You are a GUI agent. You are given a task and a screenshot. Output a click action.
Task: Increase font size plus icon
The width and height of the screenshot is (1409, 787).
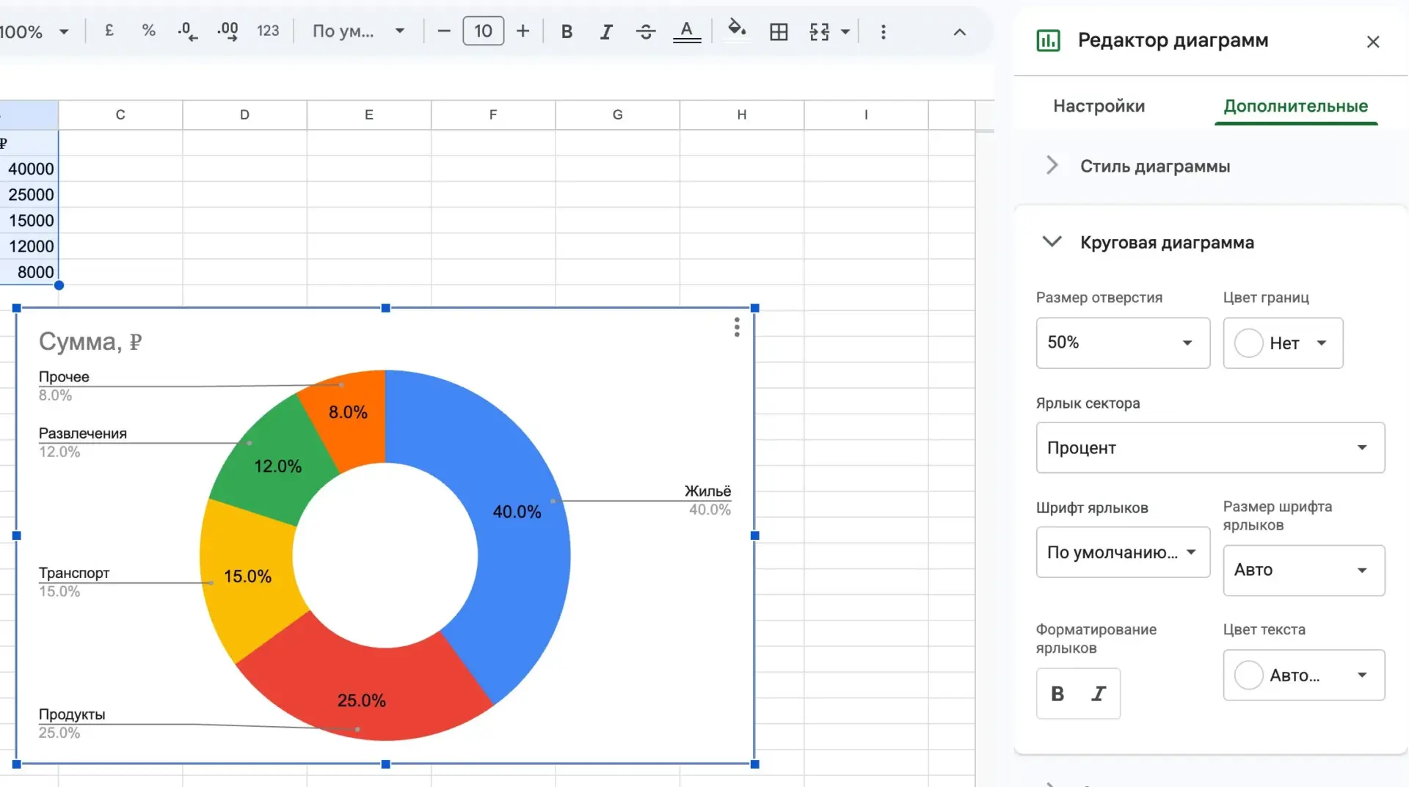click(523, 31)
